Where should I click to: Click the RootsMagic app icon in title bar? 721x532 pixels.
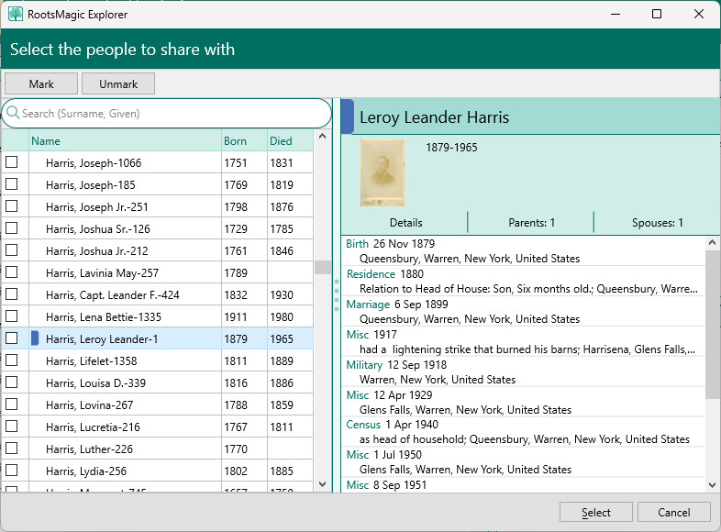pyautogui.click(x=16, y=15)
